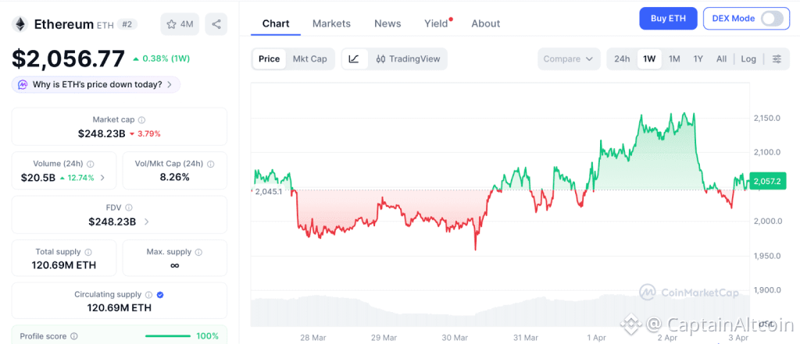Click the Buy ETH button

click(668, 18)
